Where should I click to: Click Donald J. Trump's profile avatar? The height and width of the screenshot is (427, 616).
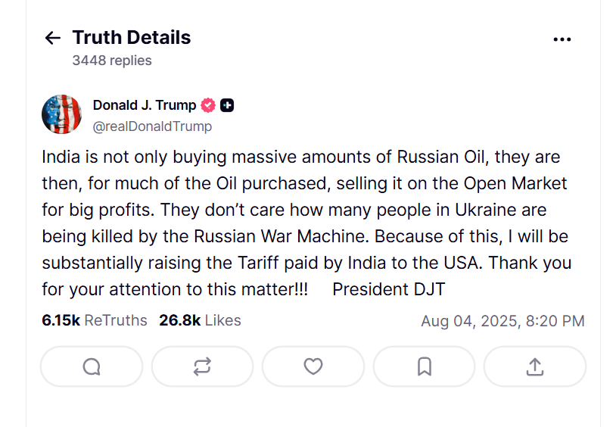61,114
